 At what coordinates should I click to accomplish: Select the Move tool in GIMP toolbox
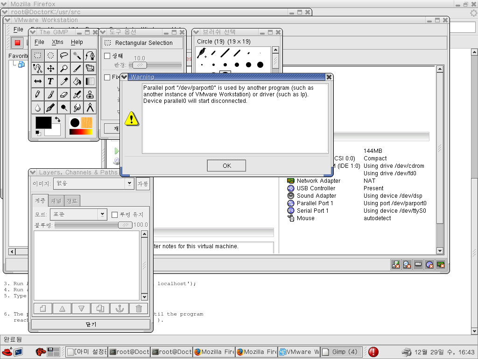50,68
